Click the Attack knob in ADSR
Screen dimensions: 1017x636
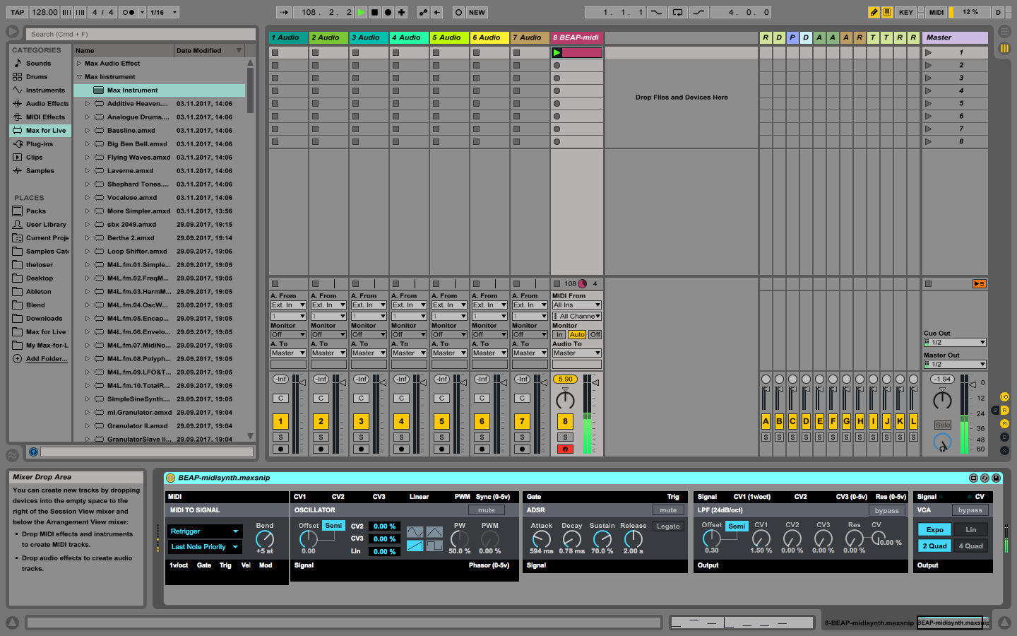point(541,539)
